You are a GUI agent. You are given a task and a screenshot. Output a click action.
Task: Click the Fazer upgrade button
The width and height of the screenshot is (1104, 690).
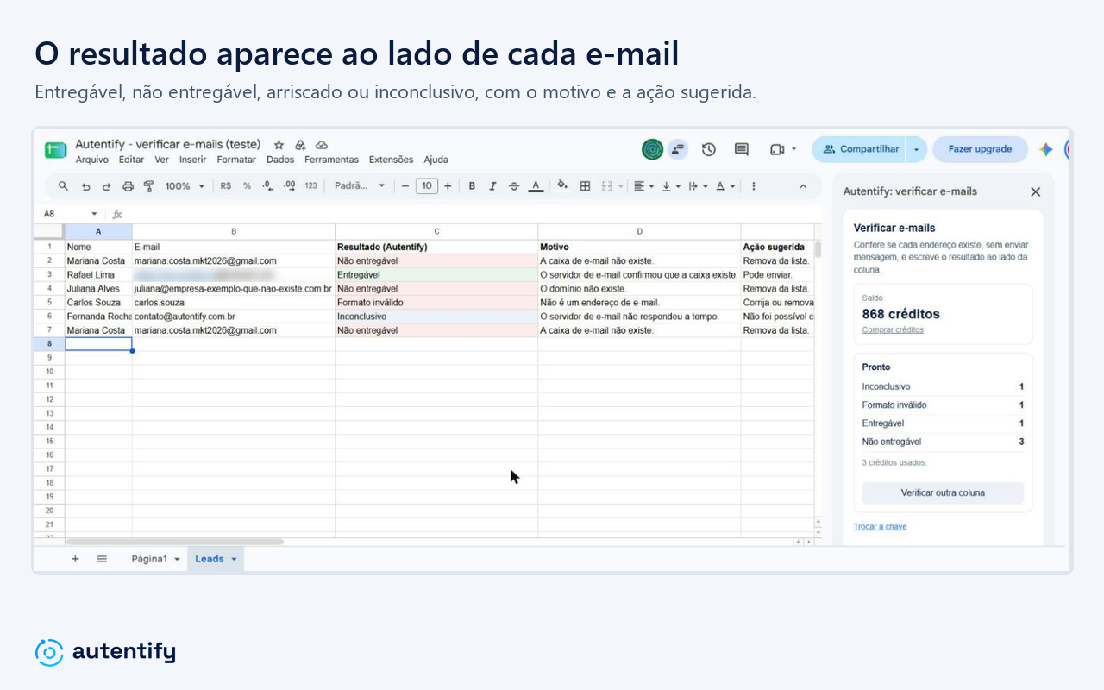click(x=980, y=149)
